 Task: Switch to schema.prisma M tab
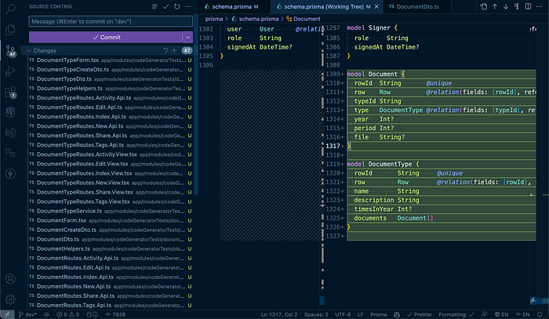click(235, 6)
